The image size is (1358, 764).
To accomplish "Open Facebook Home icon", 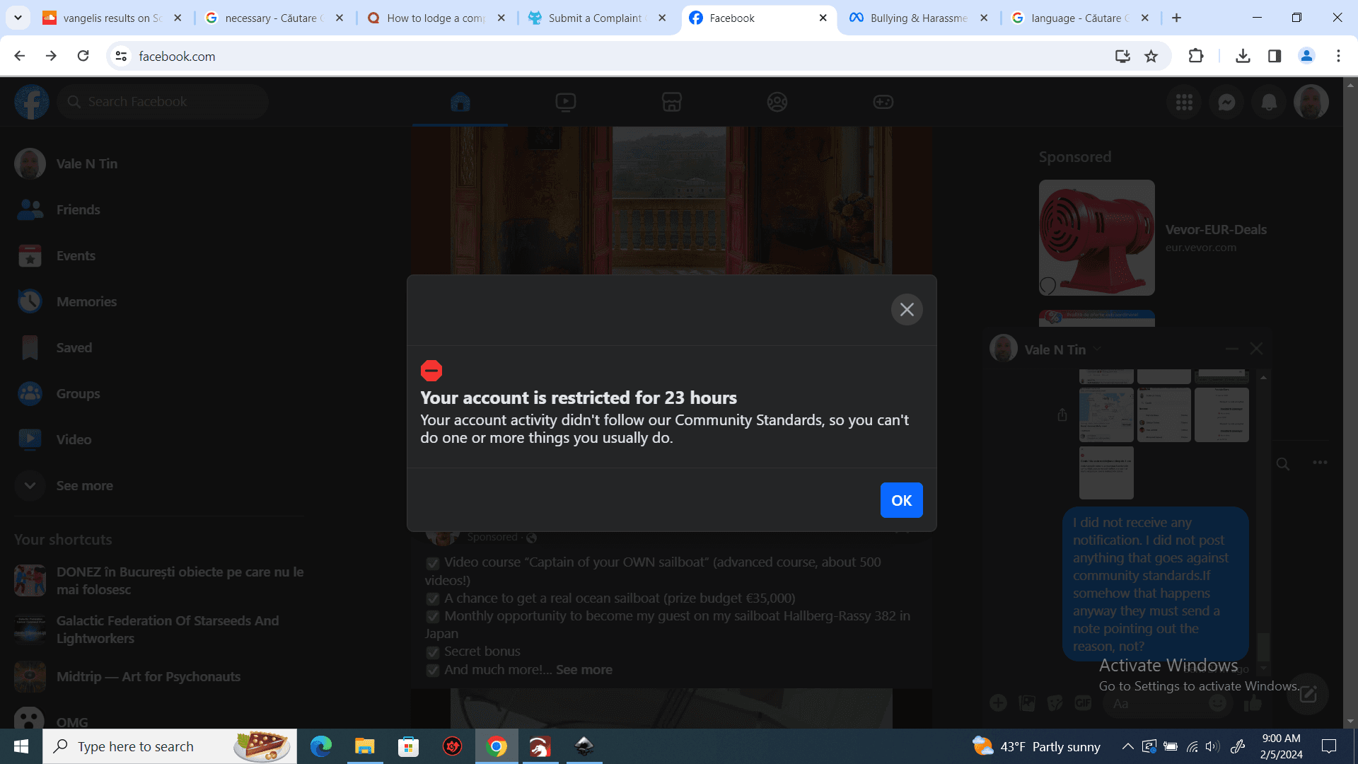I will (x=460, y=103).
